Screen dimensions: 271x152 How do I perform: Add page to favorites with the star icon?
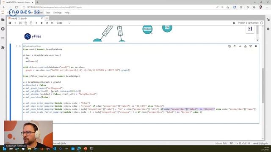point(248,7)
